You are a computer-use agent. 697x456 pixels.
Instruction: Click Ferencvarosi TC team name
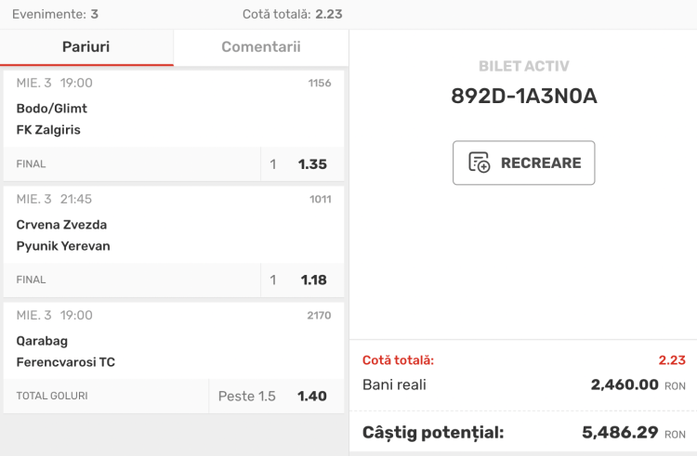coord(66,362)
